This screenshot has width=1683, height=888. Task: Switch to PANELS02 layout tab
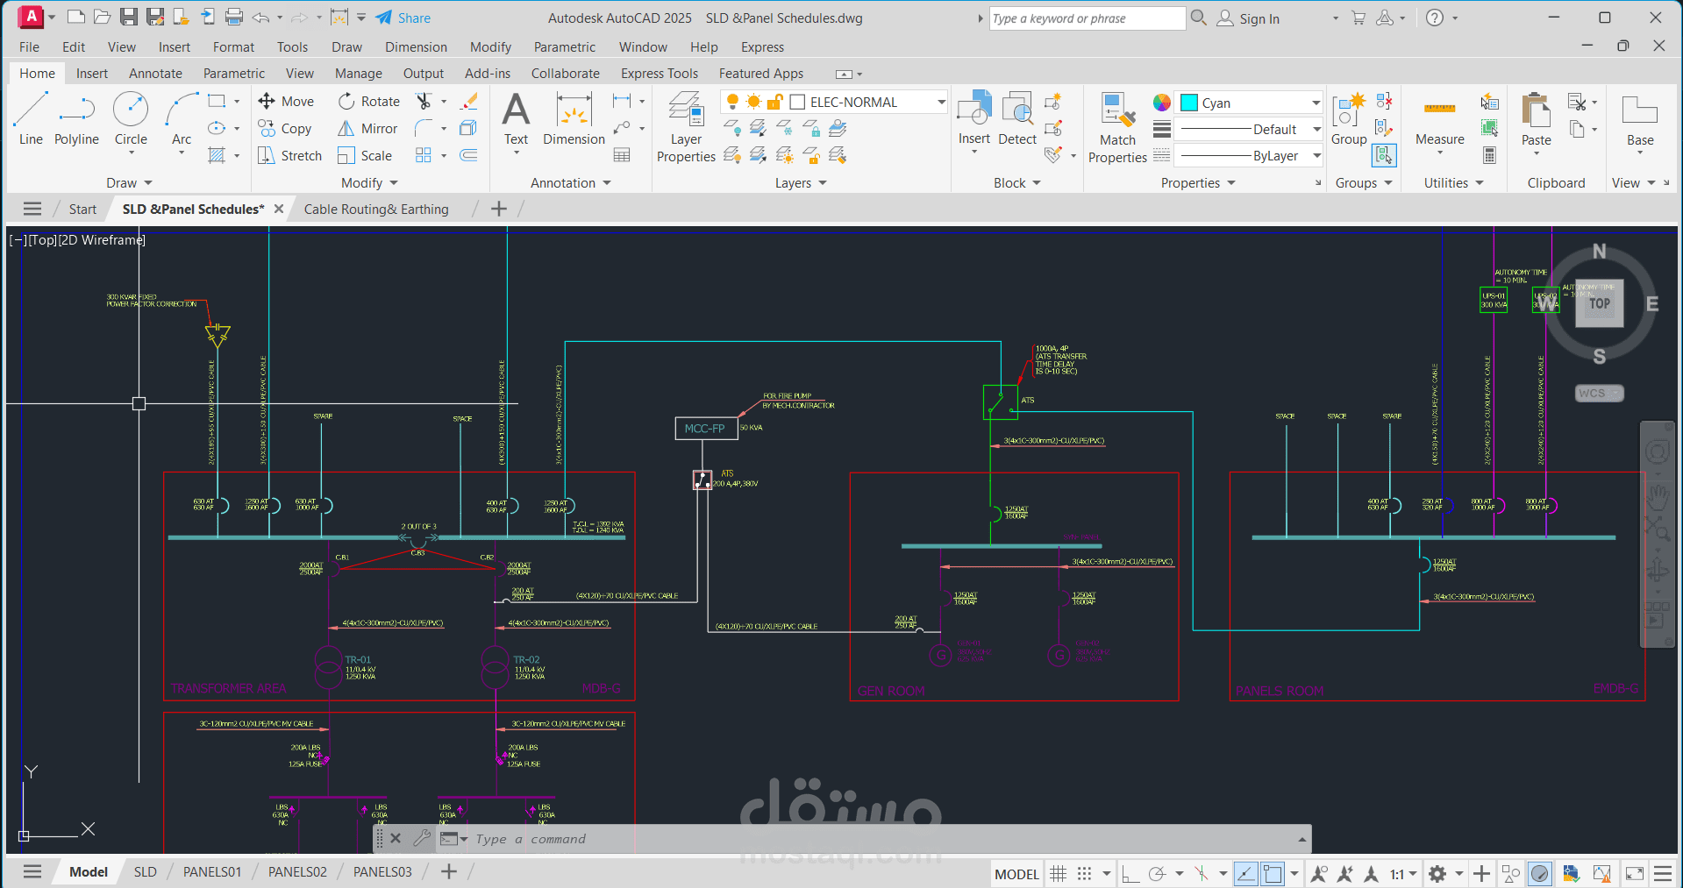pos(297,872)
